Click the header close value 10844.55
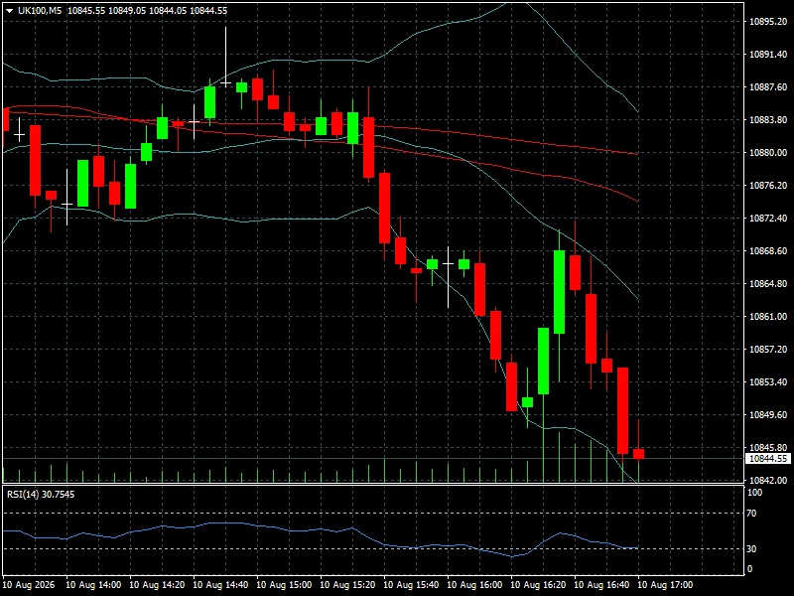 click(208, 11)
